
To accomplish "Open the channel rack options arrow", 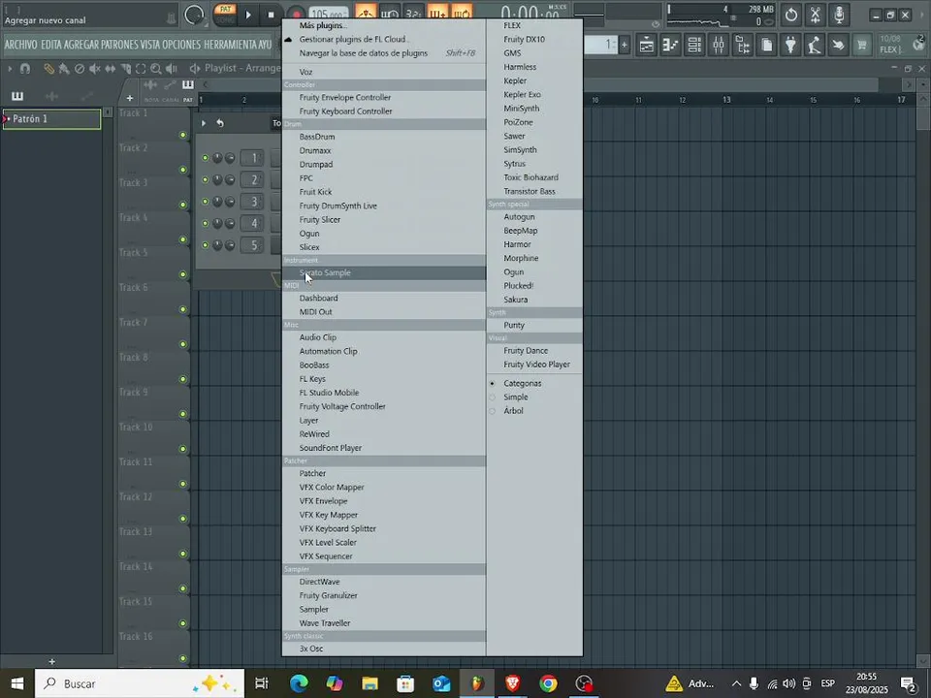I will [203, 123].
